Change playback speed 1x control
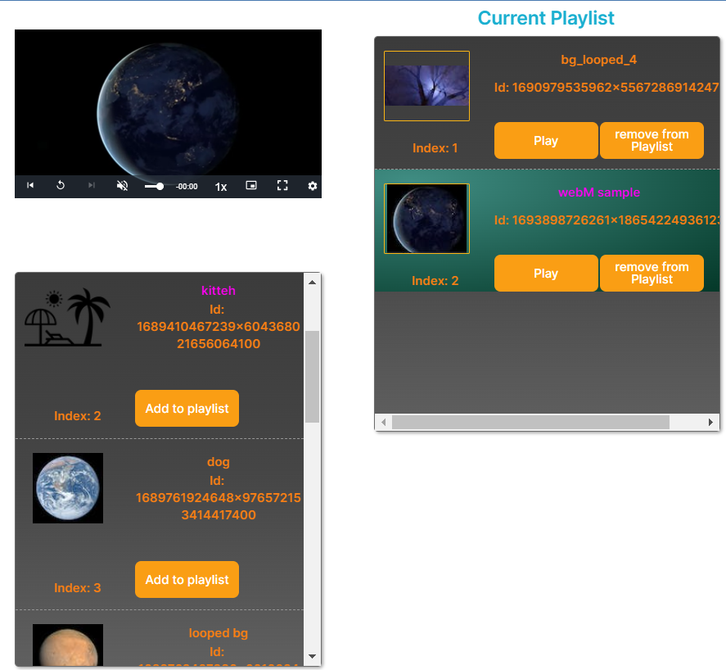Image resolution: width=726 pixels, height=670 pixels. [221, 187]
